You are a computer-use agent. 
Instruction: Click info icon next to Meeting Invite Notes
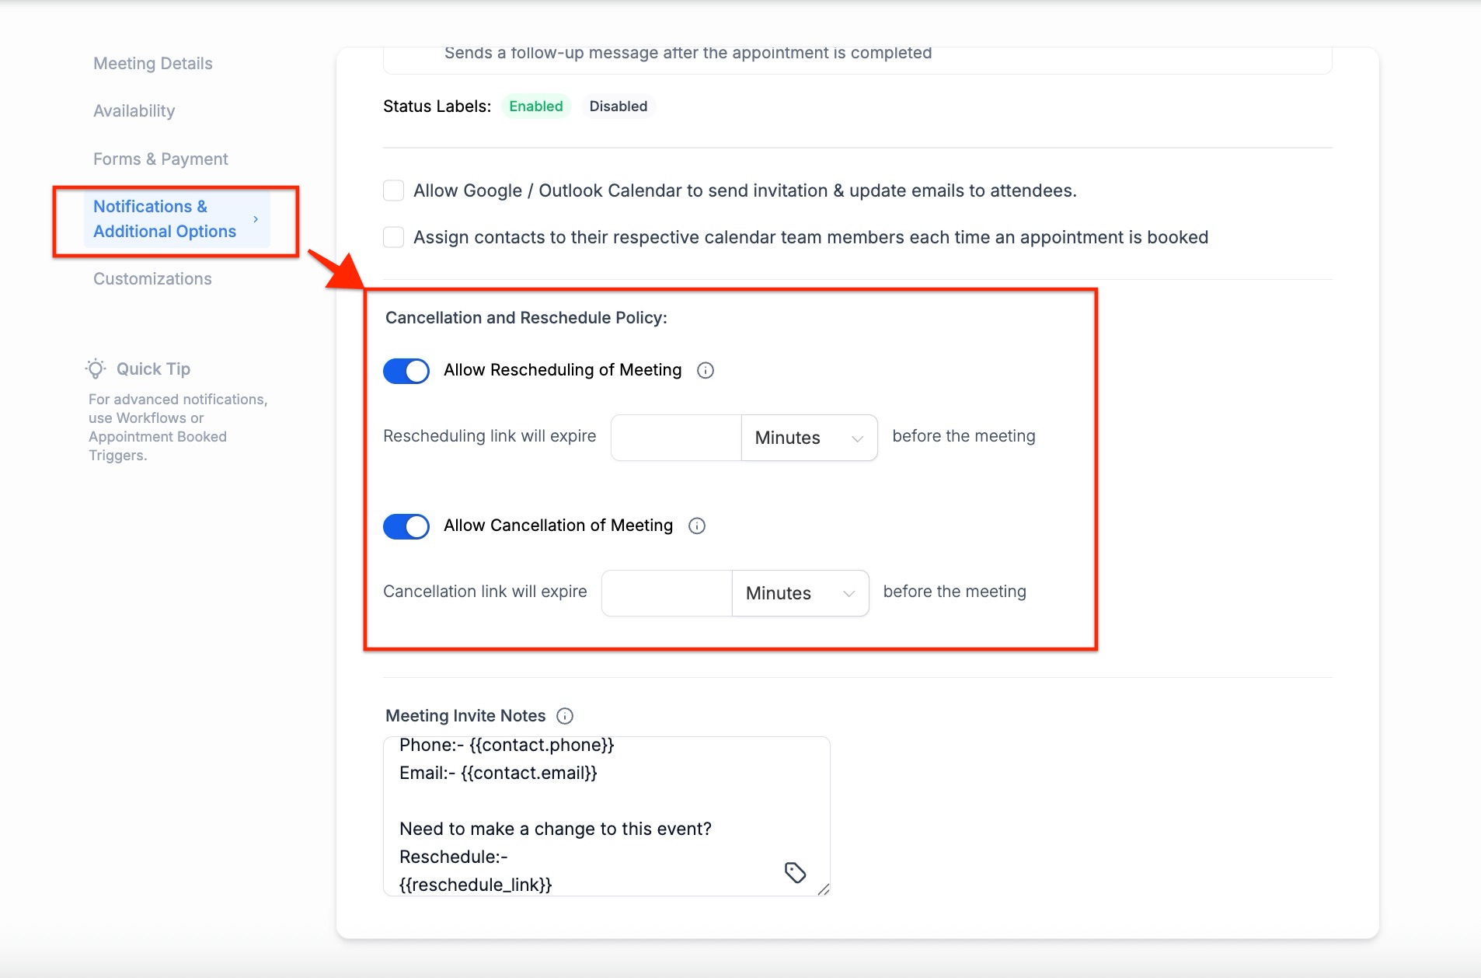pyautogui.click(x=565, y=716)
